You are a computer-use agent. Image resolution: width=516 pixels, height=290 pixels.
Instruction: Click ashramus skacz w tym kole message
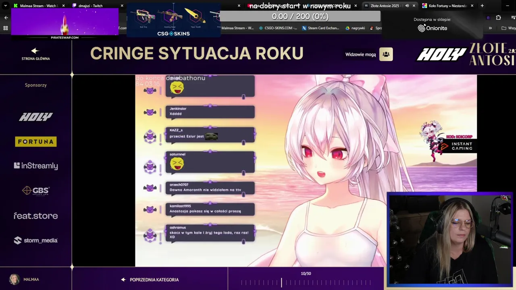click(x=210, y=233)
